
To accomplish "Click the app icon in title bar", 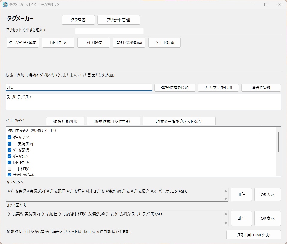I will click(x=5, y=5).
